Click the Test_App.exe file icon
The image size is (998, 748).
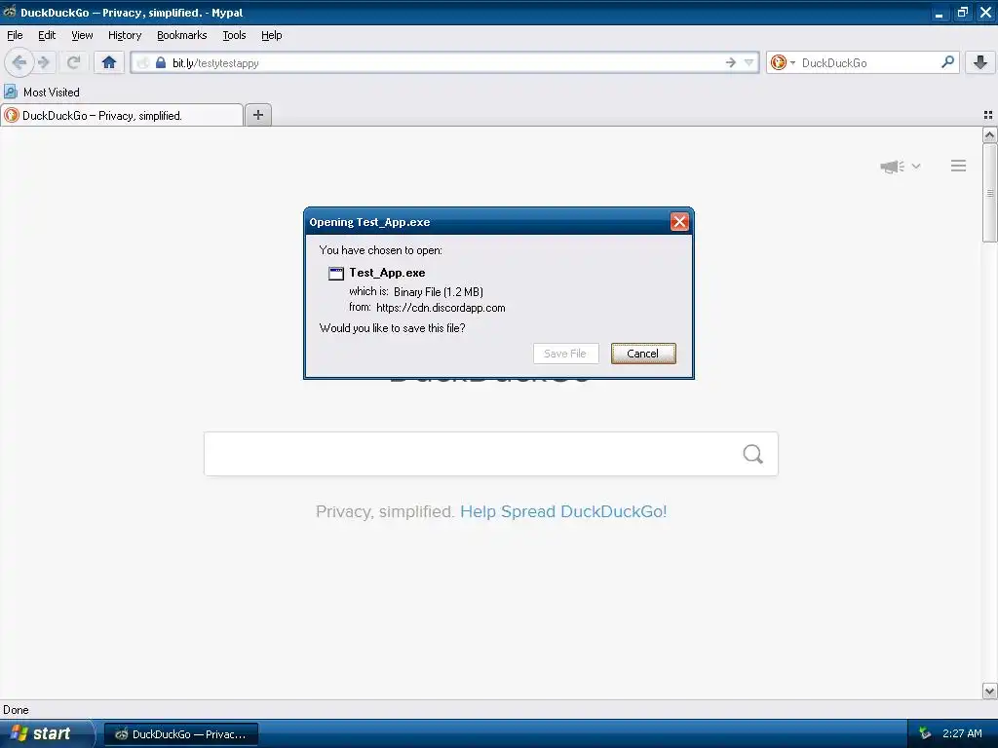coord(336,274)
